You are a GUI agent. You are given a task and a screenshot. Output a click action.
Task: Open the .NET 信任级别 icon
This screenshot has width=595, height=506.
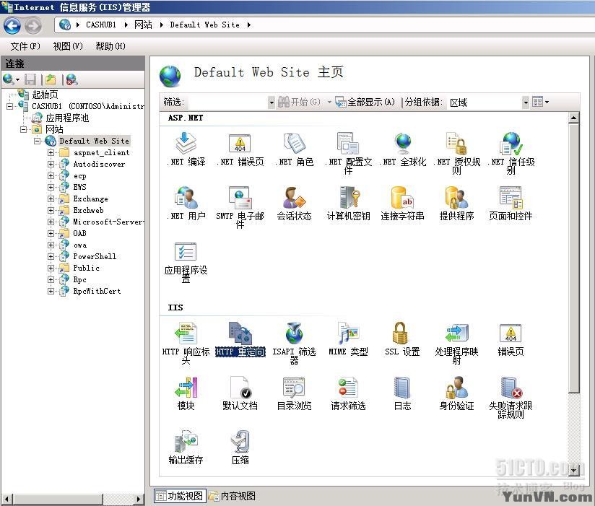(x=511, y=153)
